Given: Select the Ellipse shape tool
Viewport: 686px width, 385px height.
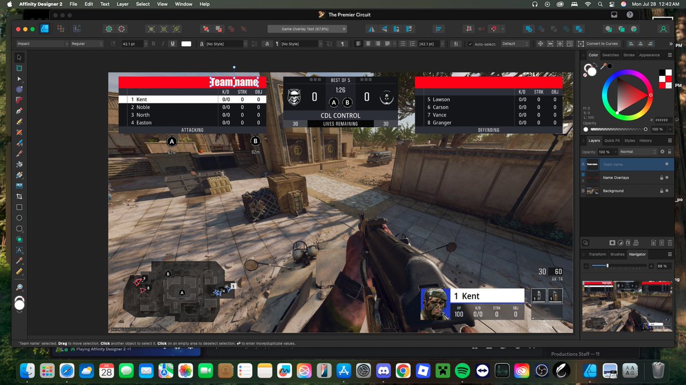Looking at the screenshot, I should tap(19, 218).
